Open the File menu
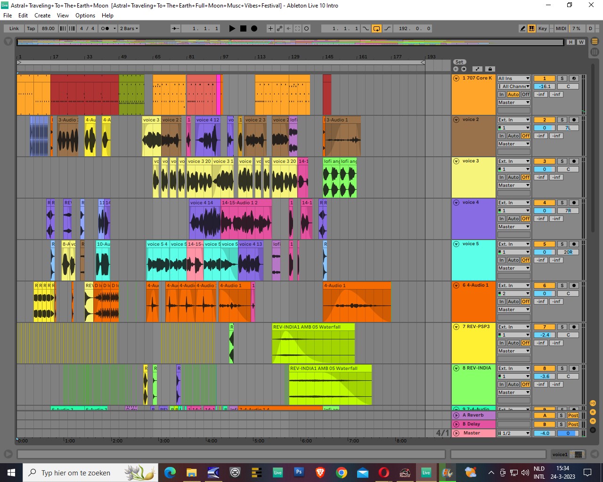 [8, 16]
